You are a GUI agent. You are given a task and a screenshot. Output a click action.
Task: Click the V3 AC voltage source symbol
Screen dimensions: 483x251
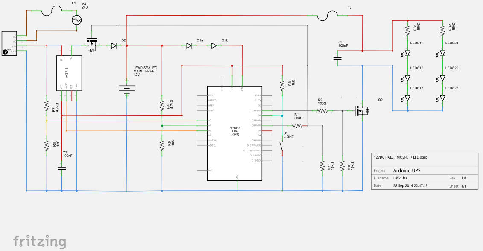[x=77, y=20]
